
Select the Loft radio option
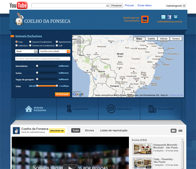(x=57, y=45)
